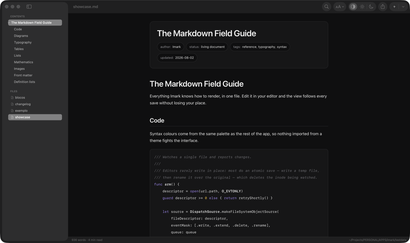Click the 'func arm() {' code line
The width and height of the screenshot is (410, 243).
(x=167, y=184)
